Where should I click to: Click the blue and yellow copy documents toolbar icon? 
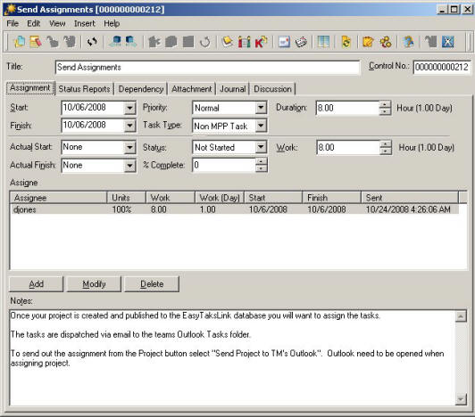[20, 42]
